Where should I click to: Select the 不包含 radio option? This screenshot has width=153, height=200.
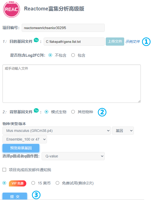50,55
